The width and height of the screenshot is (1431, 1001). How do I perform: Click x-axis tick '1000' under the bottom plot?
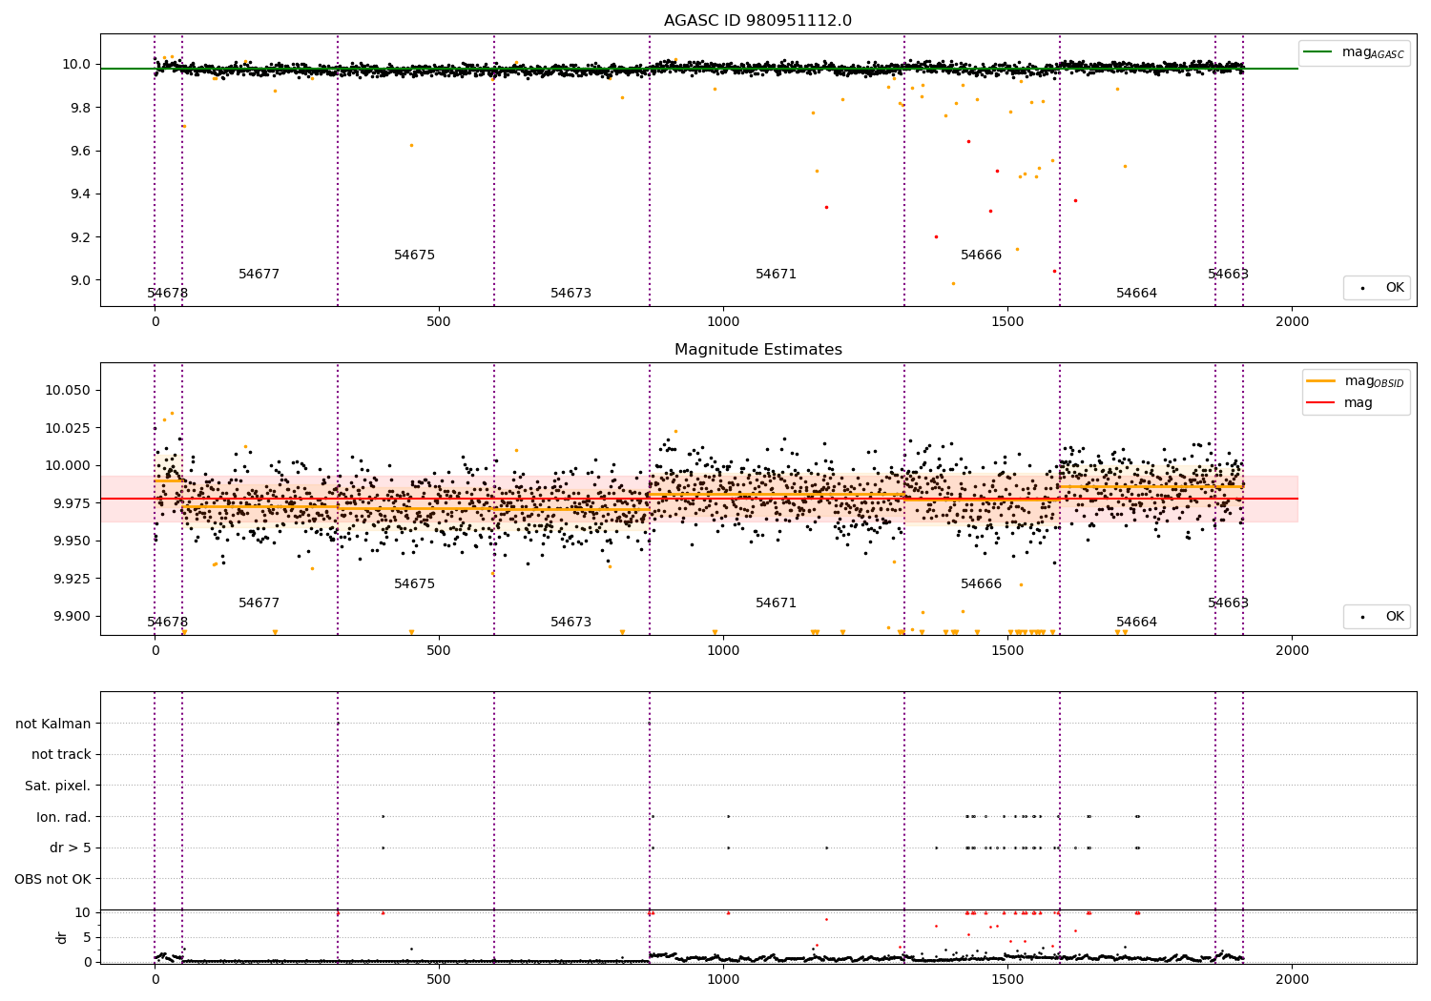click(723, 980)
